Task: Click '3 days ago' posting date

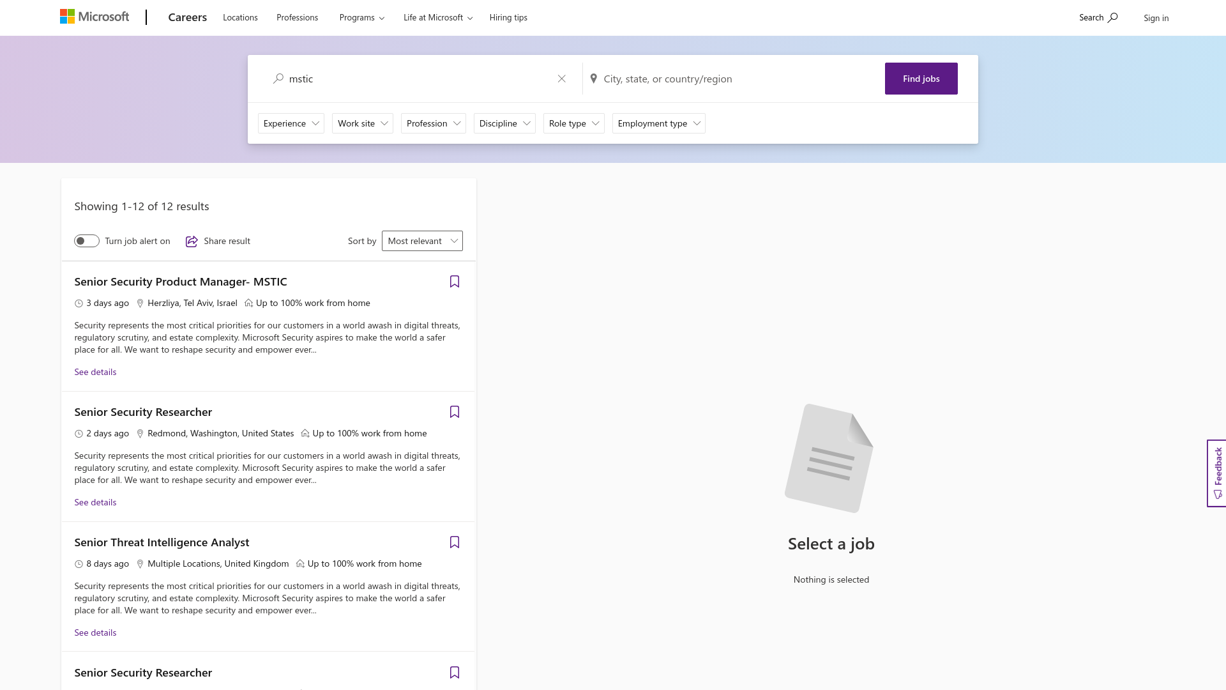Action: click(107, 303)
